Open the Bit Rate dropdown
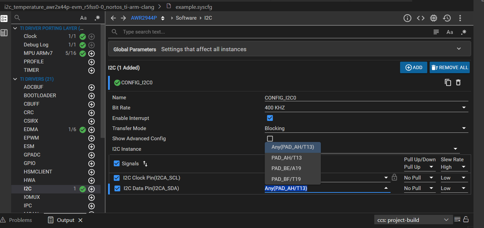Screen dimensions: 484x228 (464, 108)
